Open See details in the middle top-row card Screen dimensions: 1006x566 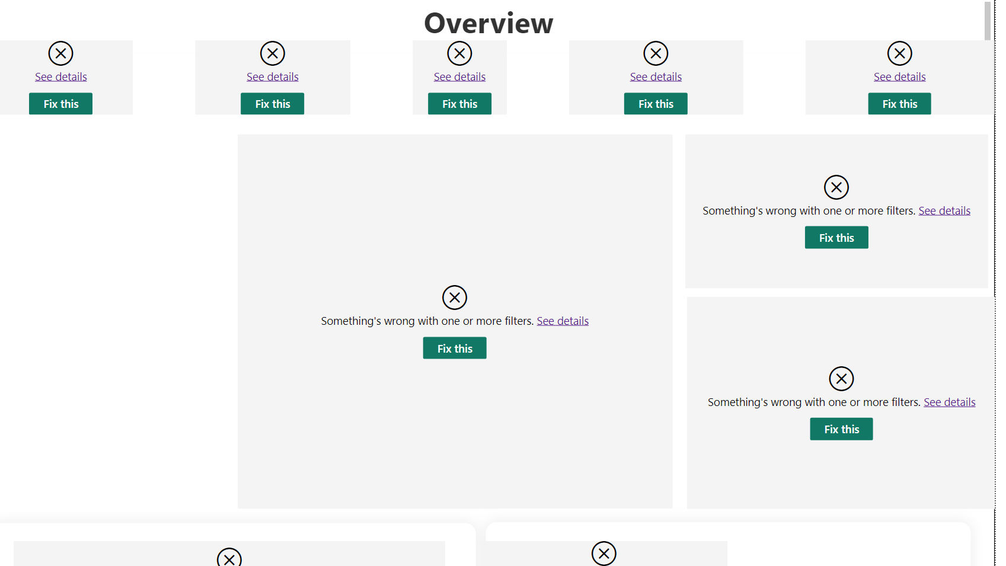click(x=459, y=76)
